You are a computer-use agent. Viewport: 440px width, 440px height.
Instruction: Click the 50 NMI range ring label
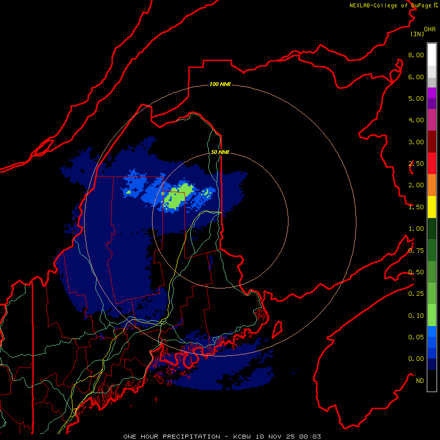(220, 152)
